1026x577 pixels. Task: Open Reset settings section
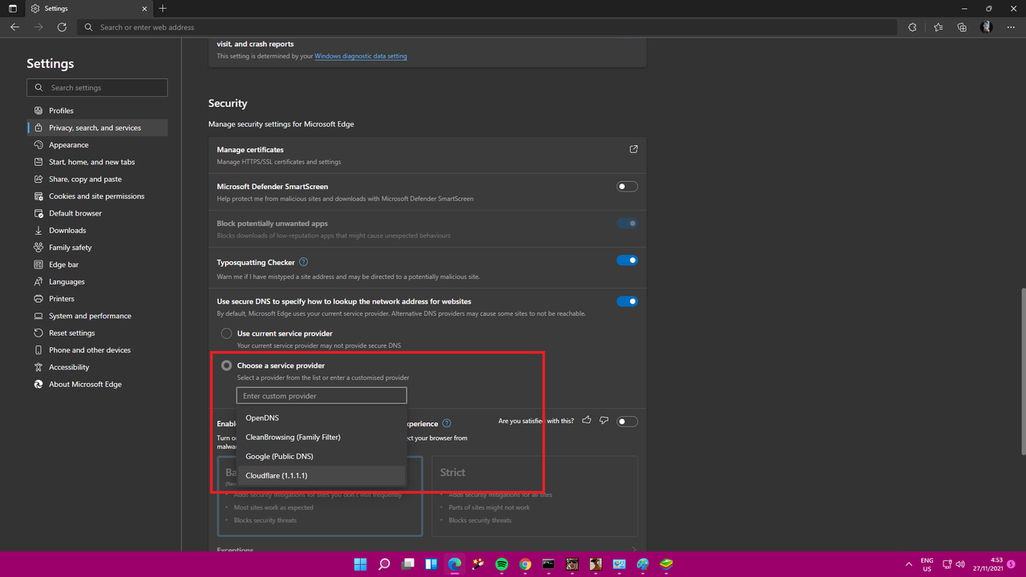coord(97,333)
